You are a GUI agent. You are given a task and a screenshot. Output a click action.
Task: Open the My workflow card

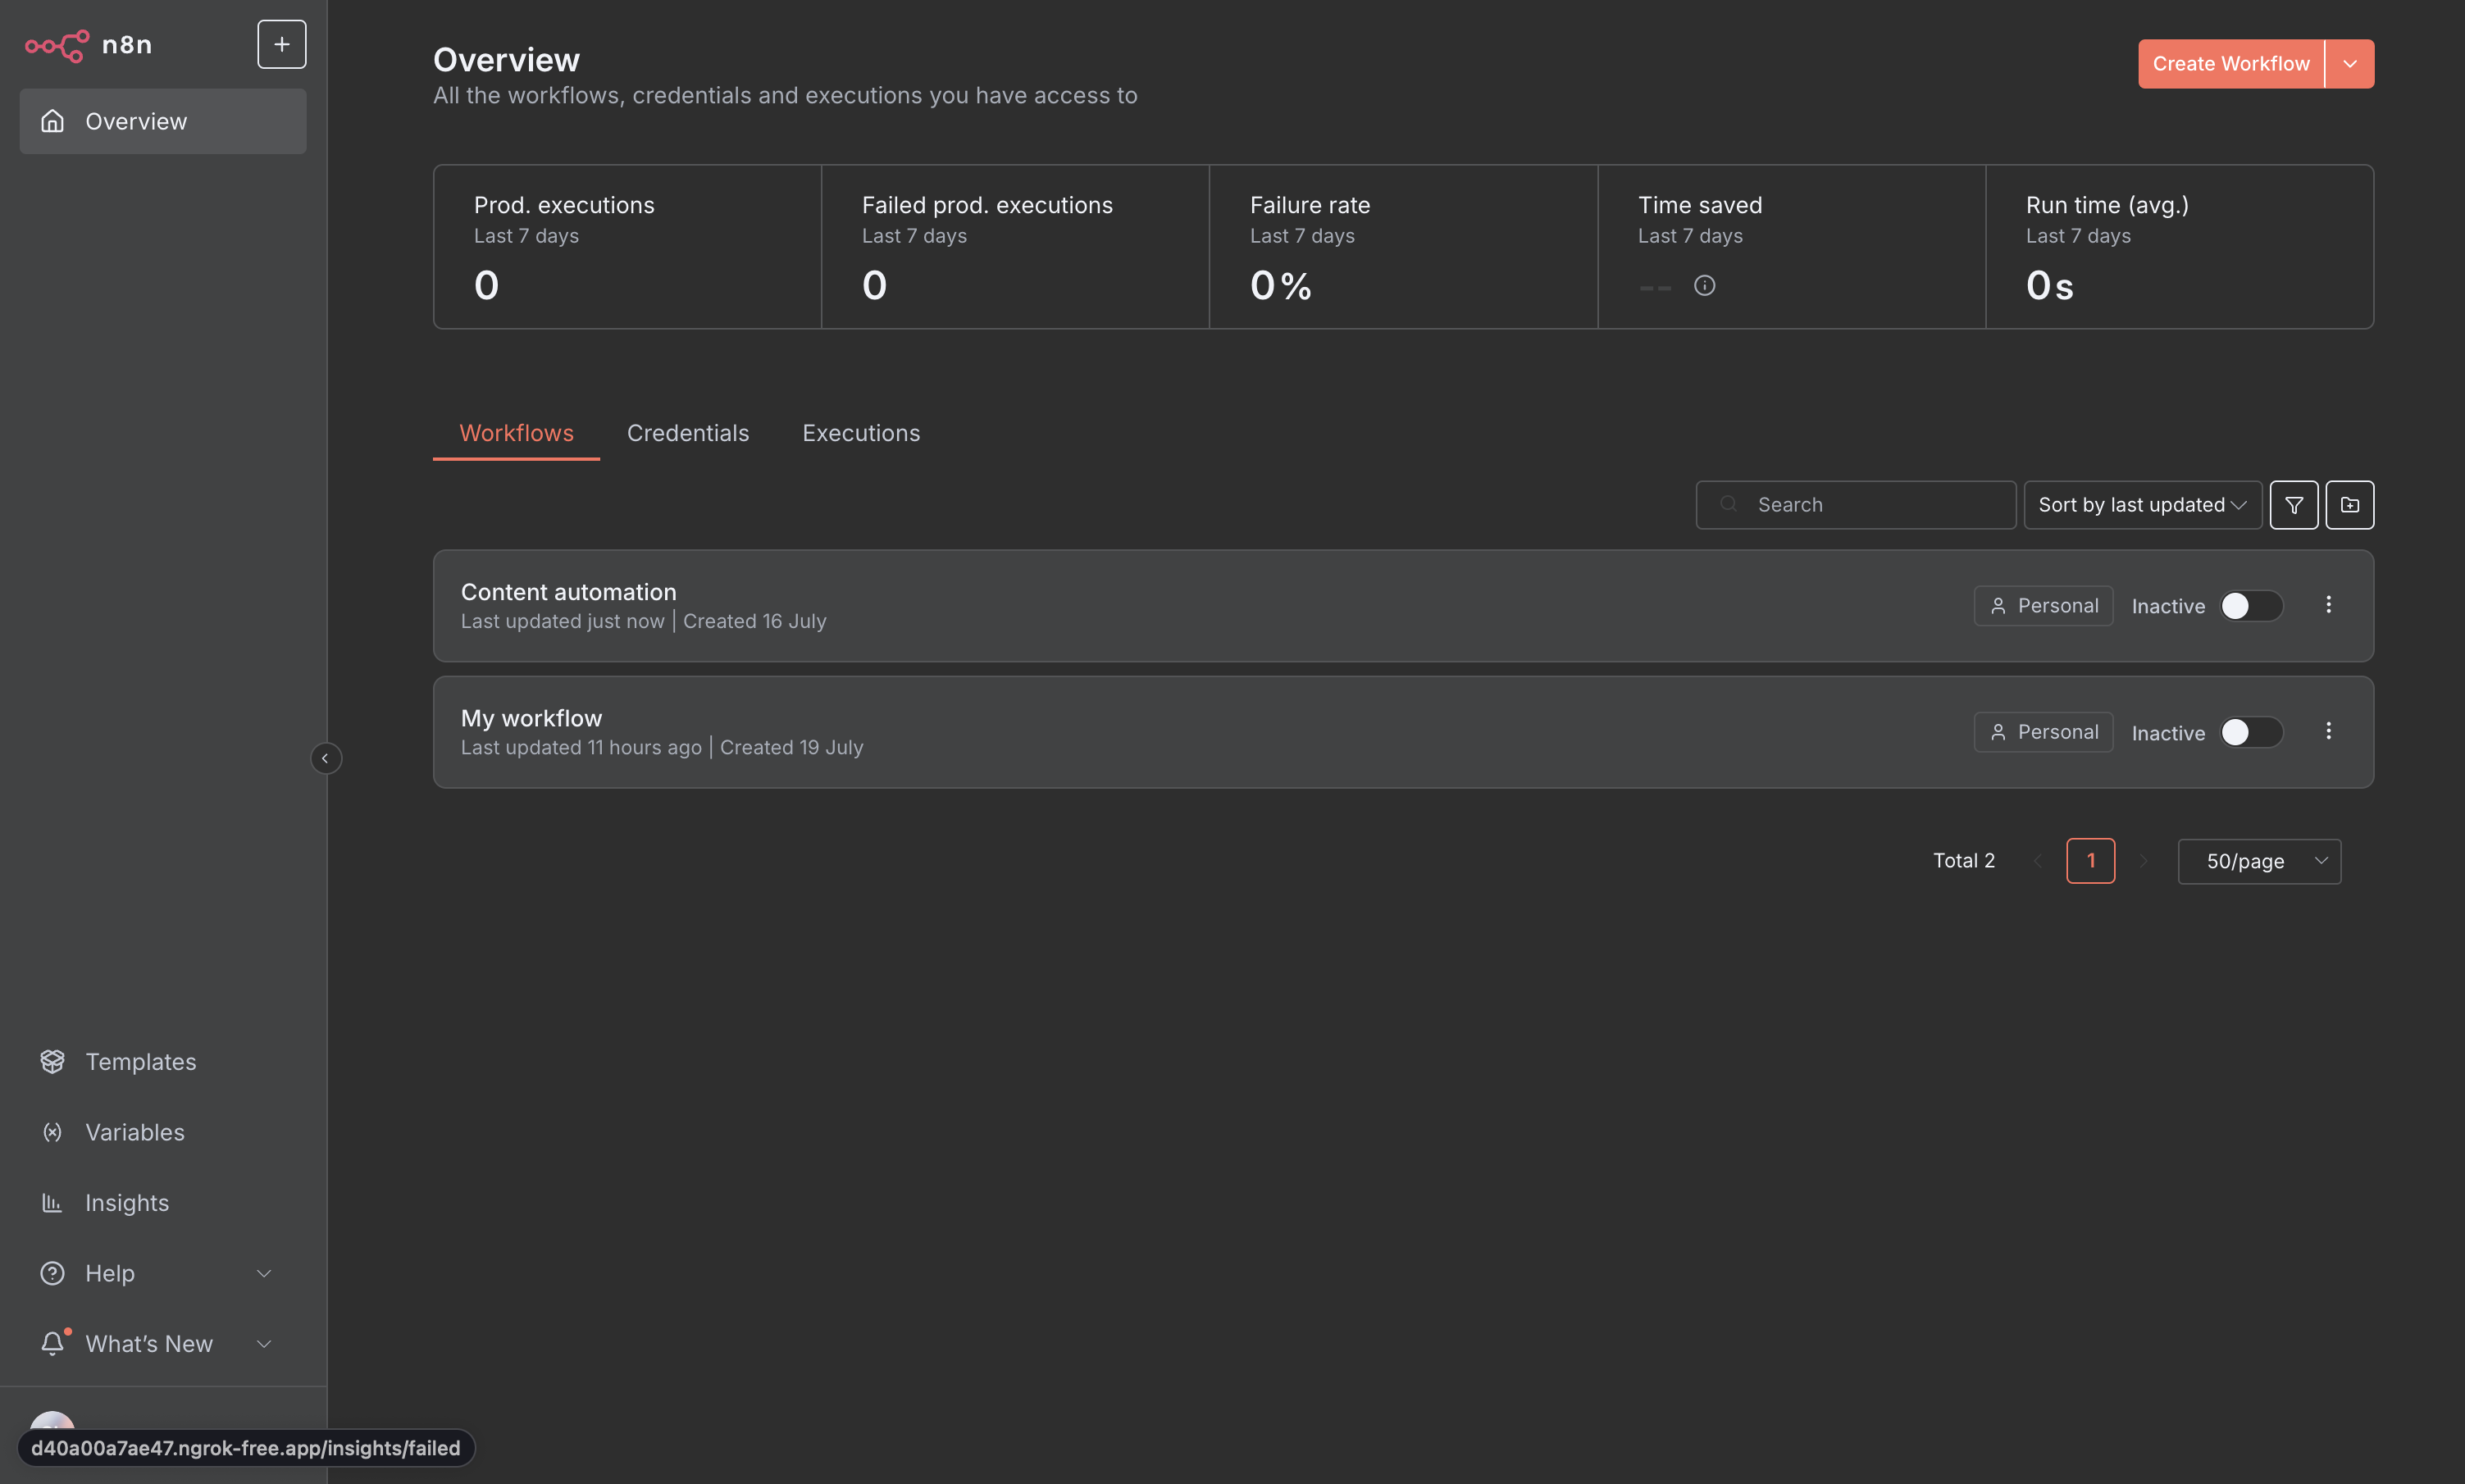tap(1403, 732)
